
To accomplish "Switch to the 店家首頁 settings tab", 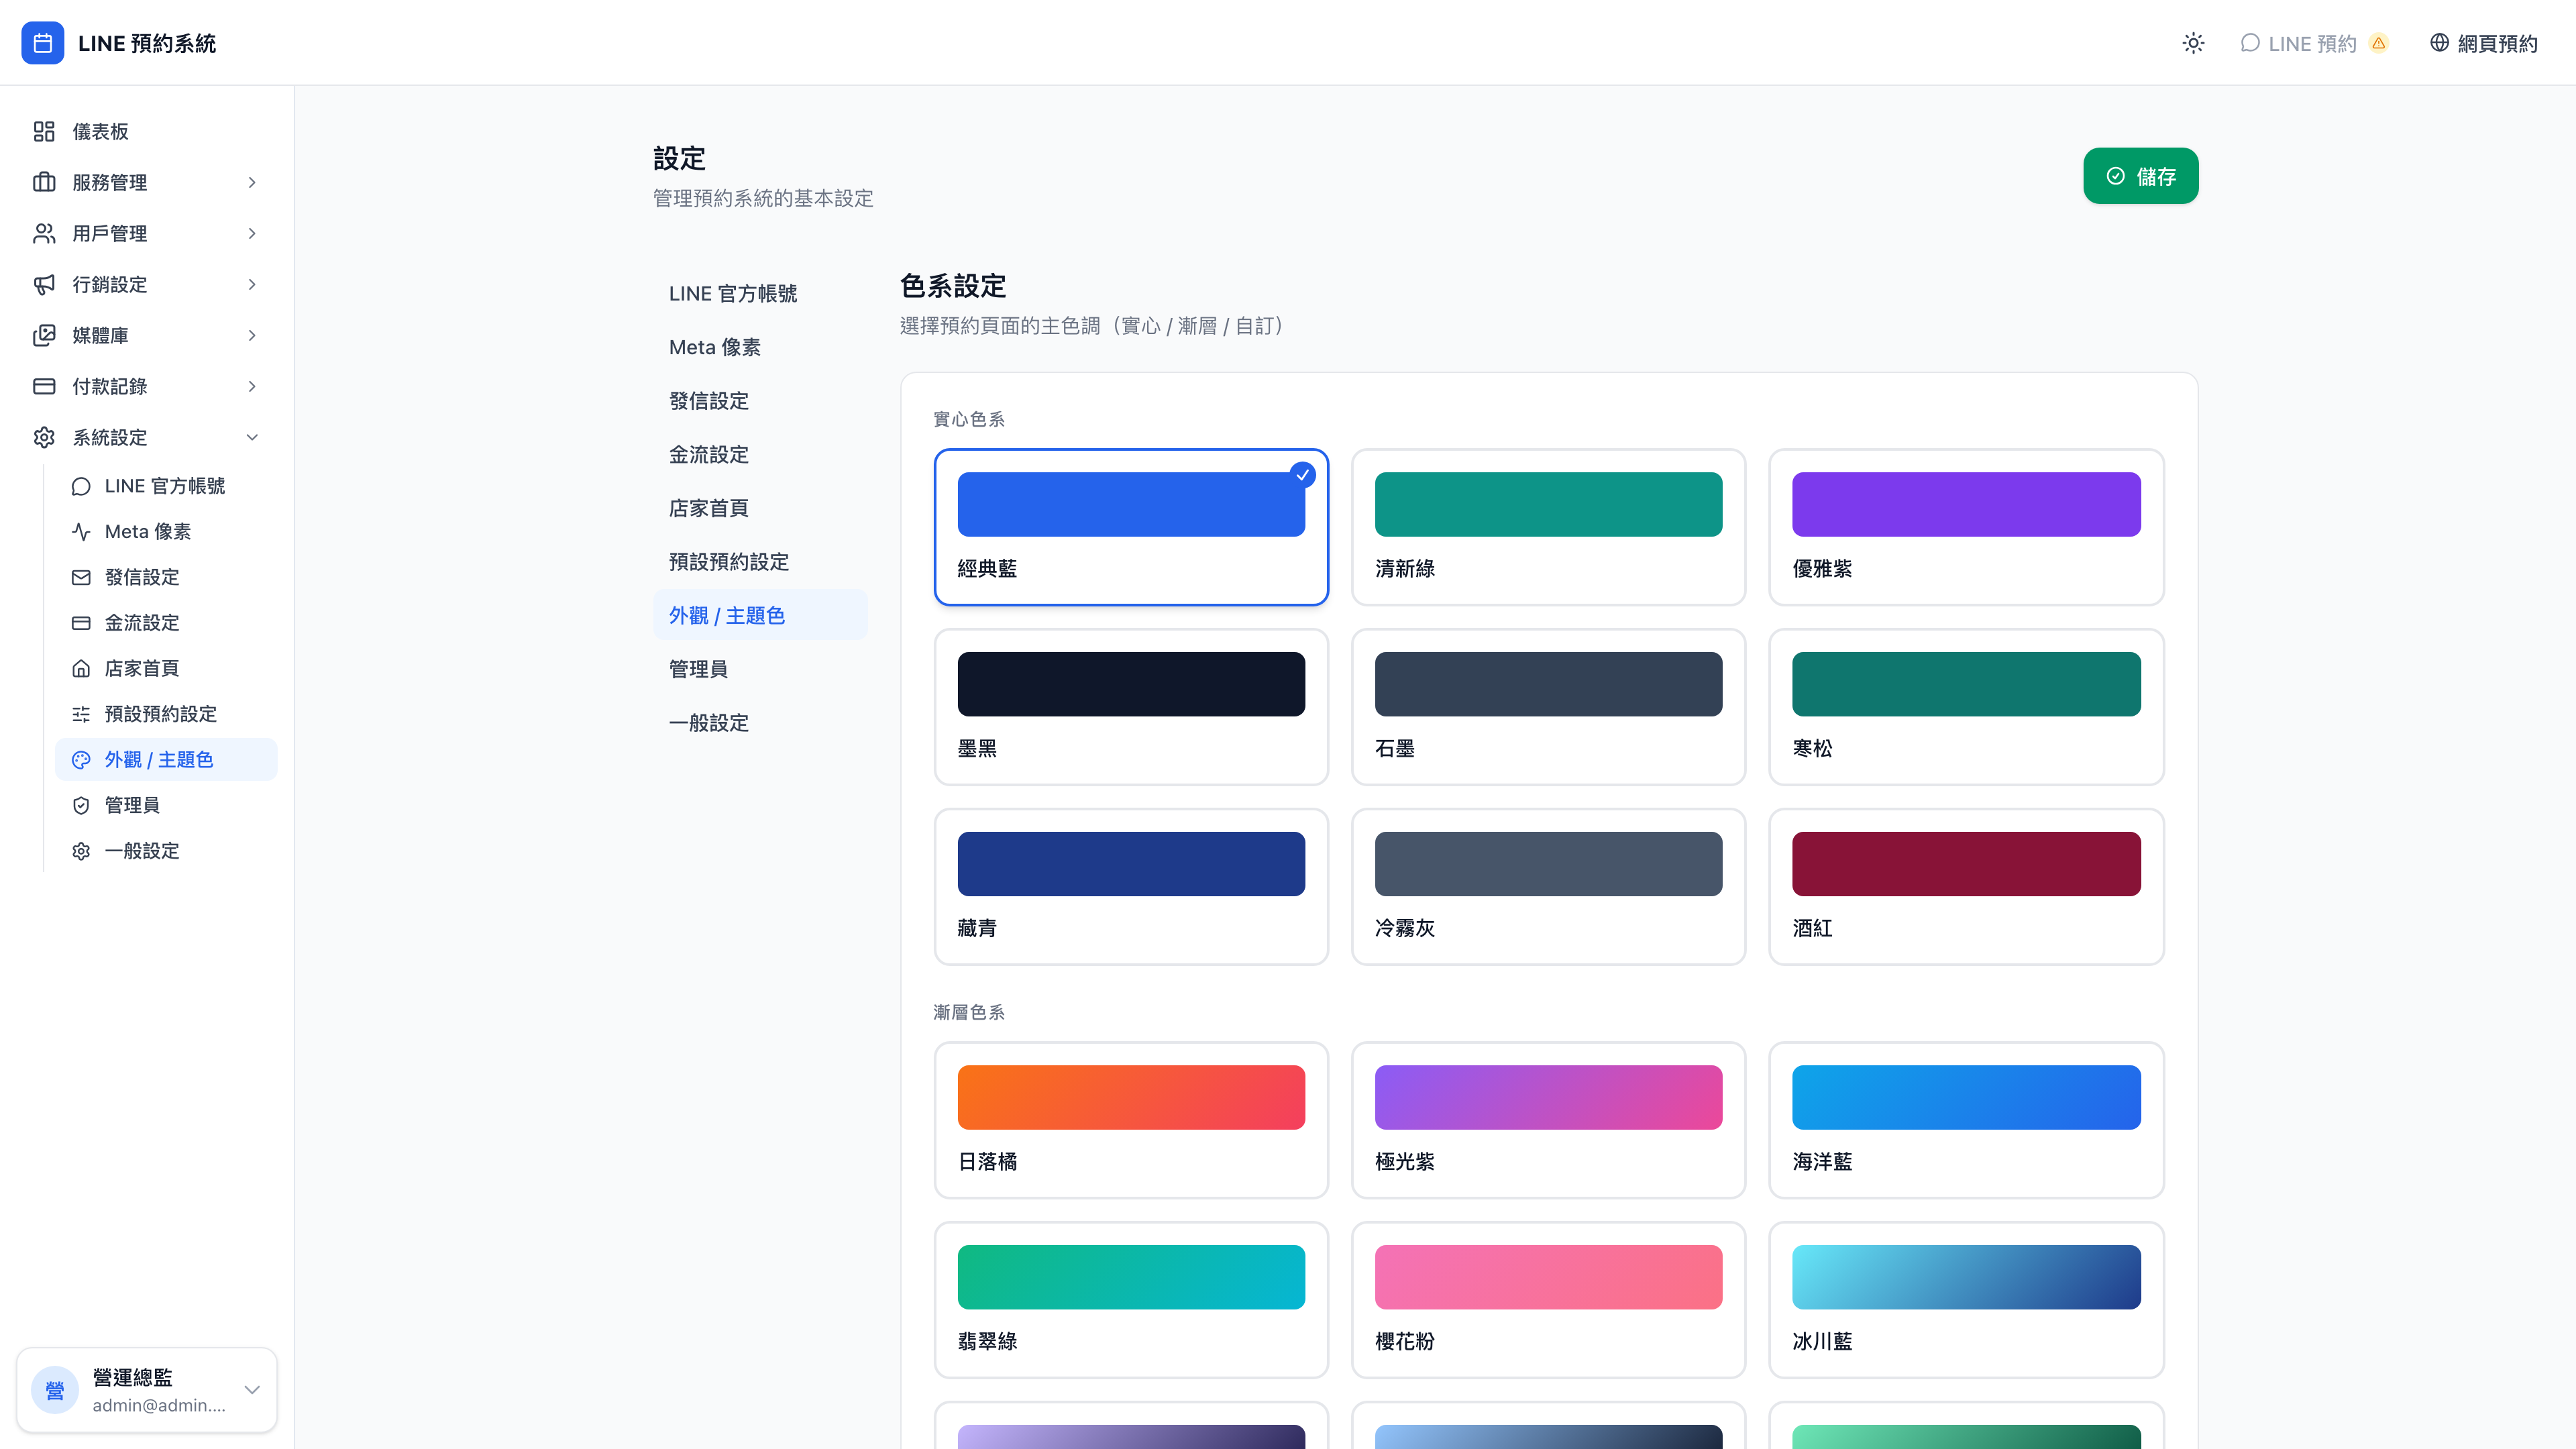I will [x=760, y=508].
